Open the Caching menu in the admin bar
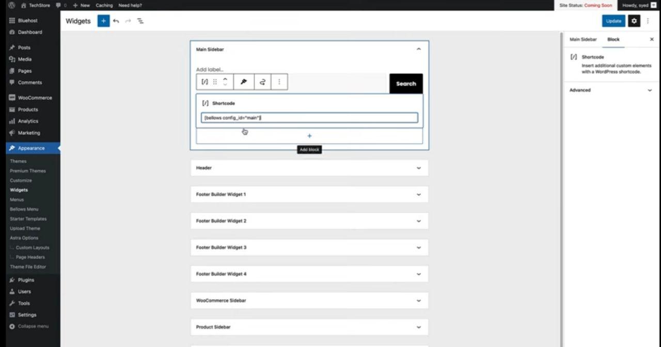 (104, 5)
